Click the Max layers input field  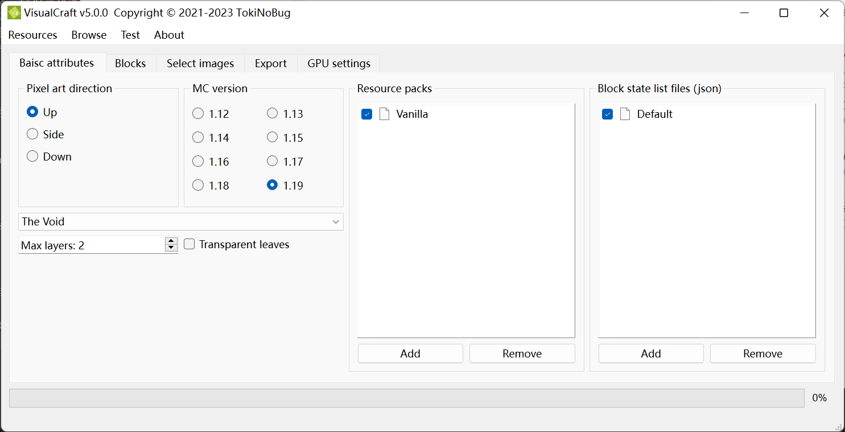pos(91,245)
